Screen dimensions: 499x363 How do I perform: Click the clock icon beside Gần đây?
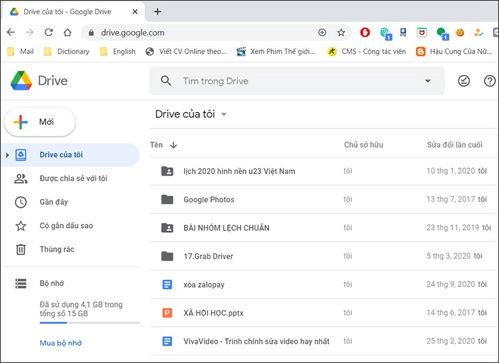(21, 202)
